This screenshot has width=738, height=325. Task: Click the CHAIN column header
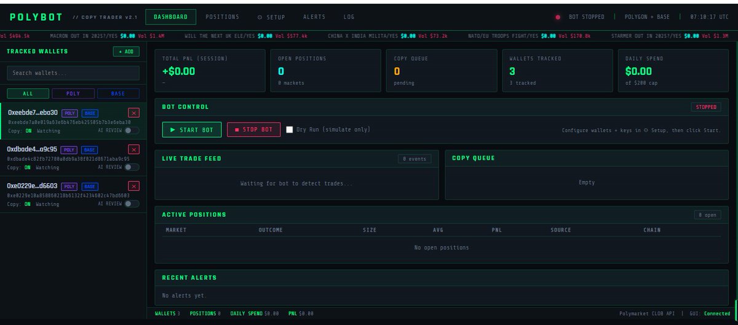point(652,230)
